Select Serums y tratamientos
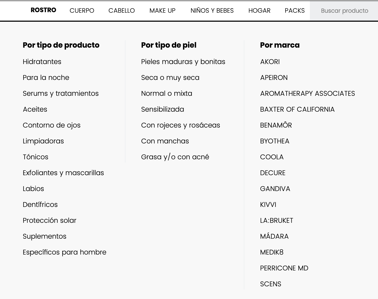Image resolution: width=378 pixels, height=299 pixels. tap(60, 93)
